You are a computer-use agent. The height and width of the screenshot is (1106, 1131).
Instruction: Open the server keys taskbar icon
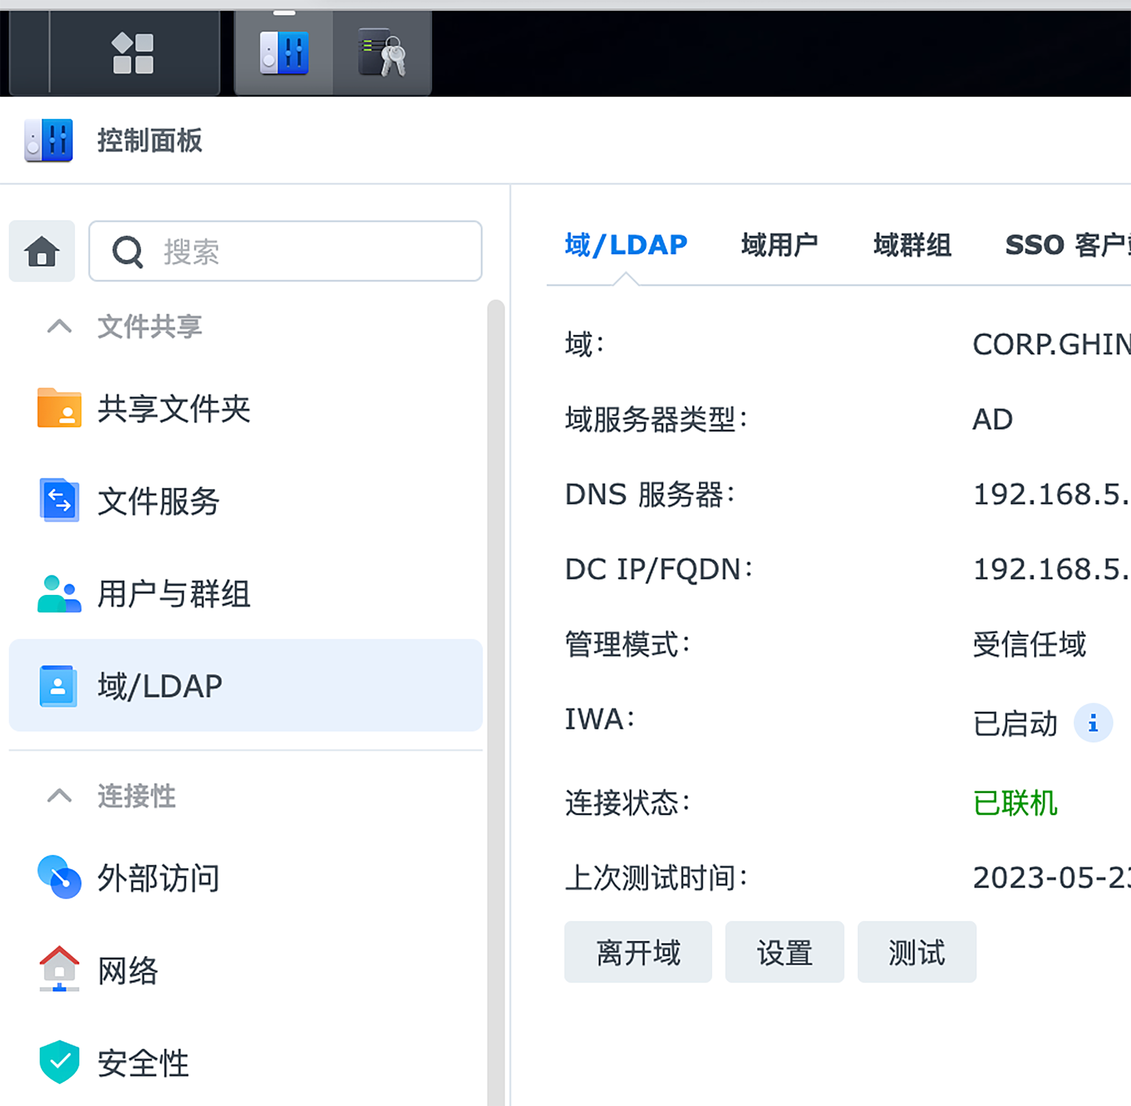click(x=382, y=53)
